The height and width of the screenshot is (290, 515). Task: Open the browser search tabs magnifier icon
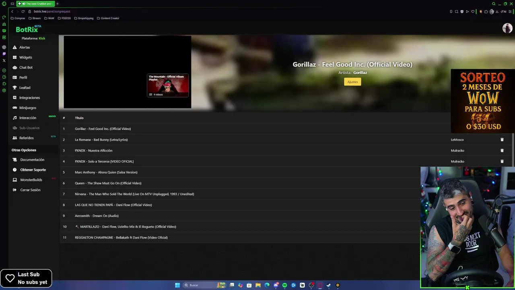[494, 4]
